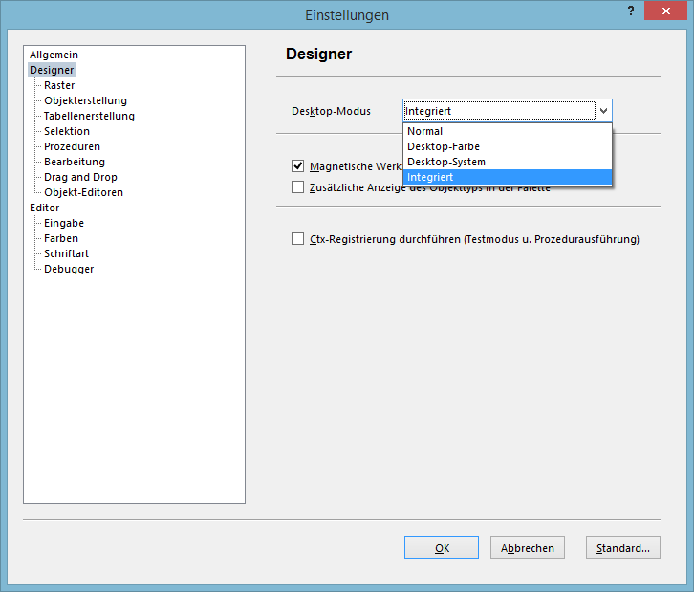Image resolution: width=694 pixels, height=592 pixels.
Task: Confirm settings with the OK button
Action: point(442,548)
